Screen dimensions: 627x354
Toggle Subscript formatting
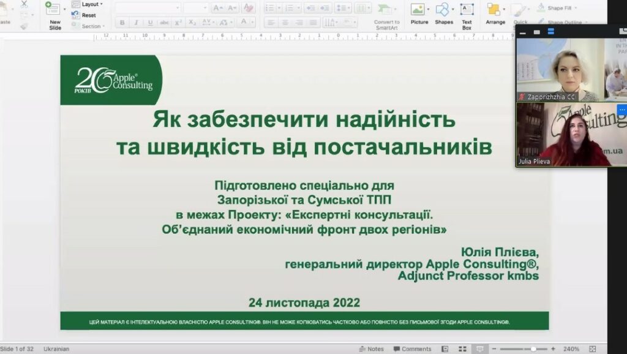click(192, 23)
